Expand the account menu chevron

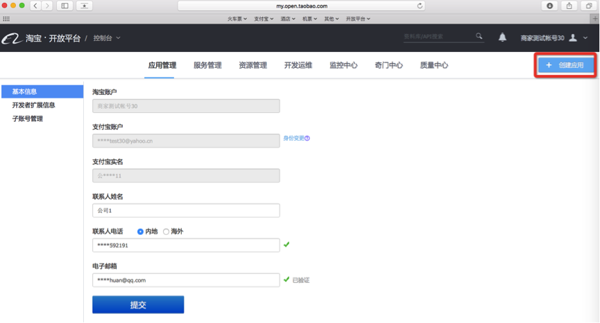coord(585,38)
